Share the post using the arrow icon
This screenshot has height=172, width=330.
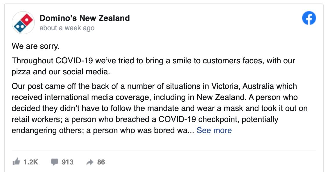point(90,162)
